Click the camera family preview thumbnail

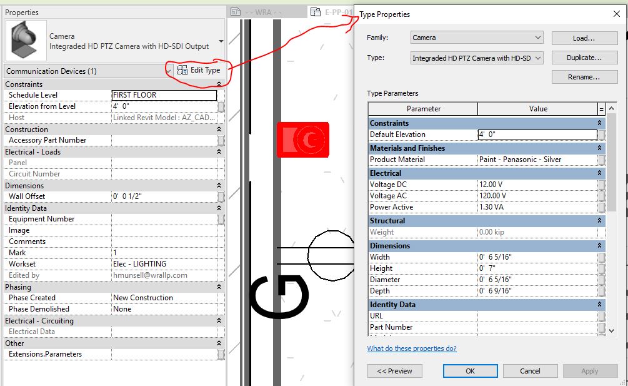pyautogui.click(x=26, y=41)
